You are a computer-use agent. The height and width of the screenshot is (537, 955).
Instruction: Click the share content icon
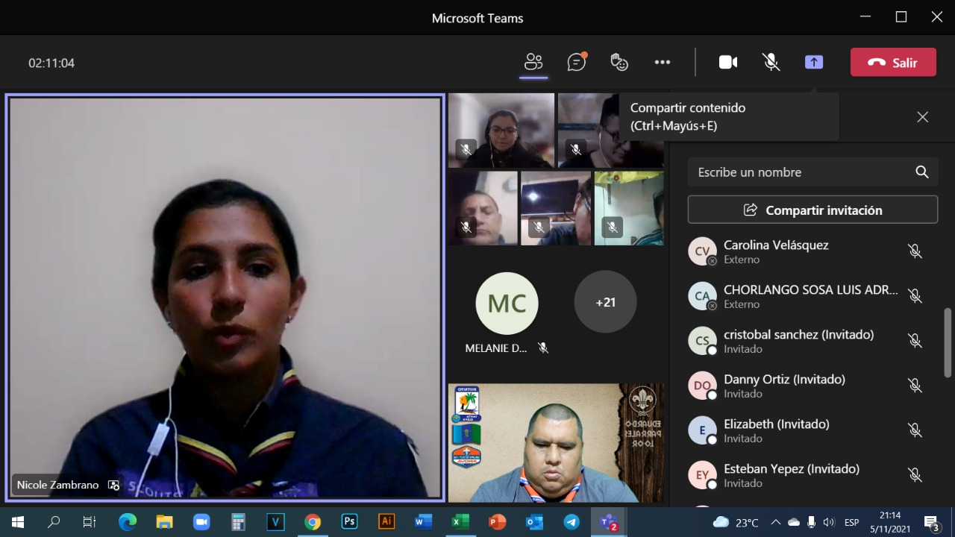click(814, 63)
